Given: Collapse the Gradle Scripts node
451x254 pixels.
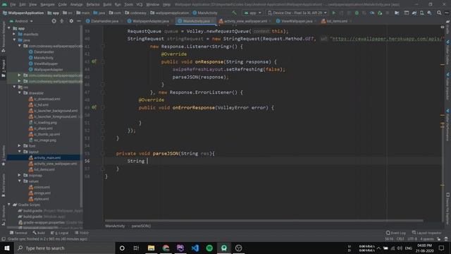Looking at the screenshot, I should (x=9, y=205).
